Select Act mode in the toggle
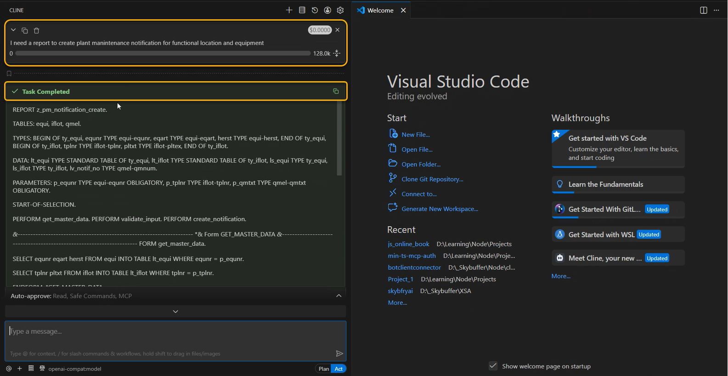The image size is (728, 376). click(x=339, y=369)
